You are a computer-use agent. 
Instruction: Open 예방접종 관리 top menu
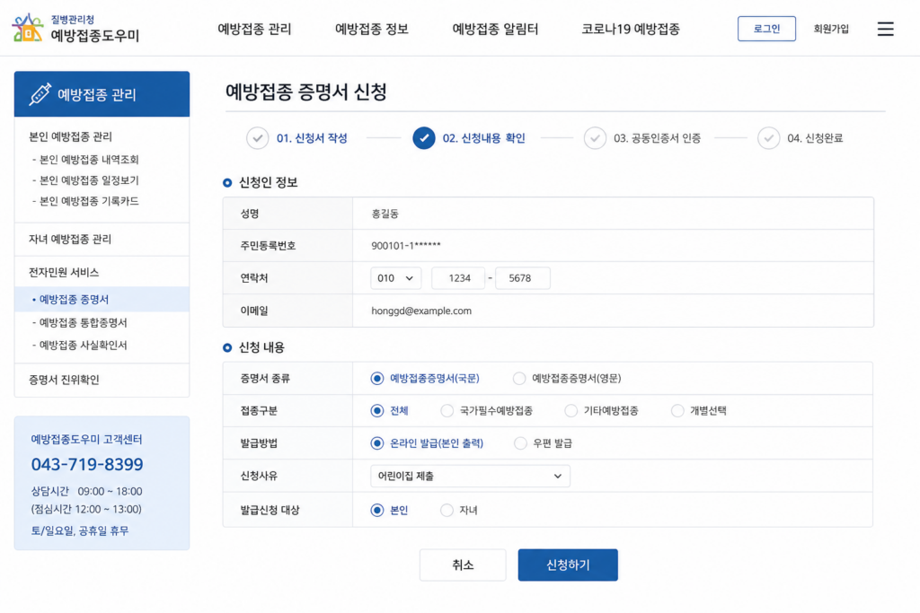pos(254,29)
